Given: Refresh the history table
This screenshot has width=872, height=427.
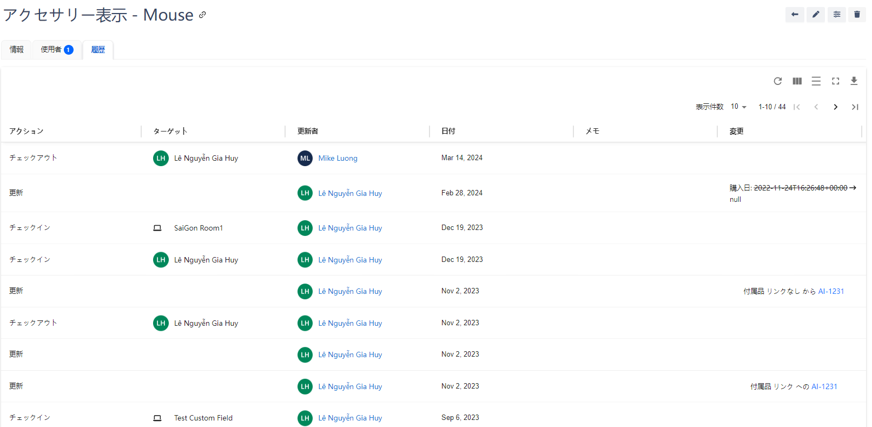Looking at the screenshot, I should point(777,81).
